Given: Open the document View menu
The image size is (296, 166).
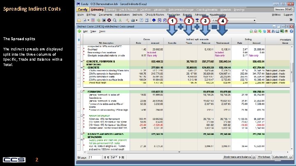Looking at the screenshot, I should pyautogui.click(x=93, y=32).
